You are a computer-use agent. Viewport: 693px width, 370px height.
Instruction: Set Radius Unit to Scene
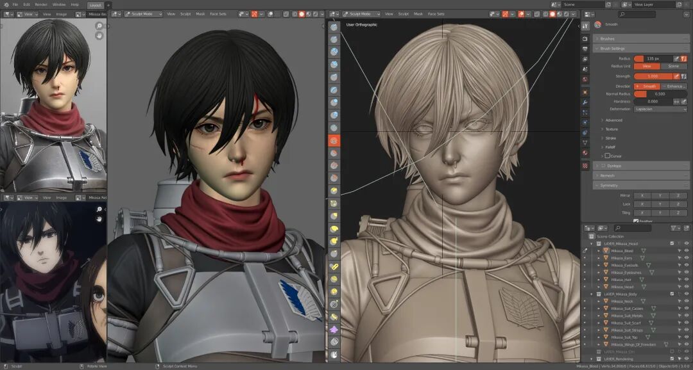pos(674,66)
